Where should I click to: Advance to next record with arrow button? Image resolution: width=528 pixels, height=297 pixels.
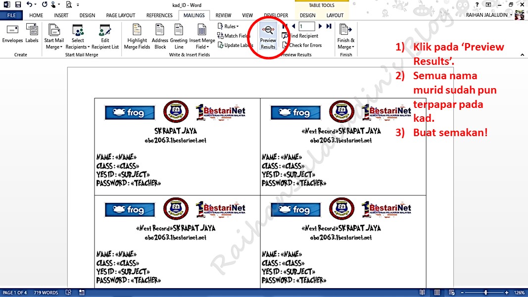pos(321,26)
